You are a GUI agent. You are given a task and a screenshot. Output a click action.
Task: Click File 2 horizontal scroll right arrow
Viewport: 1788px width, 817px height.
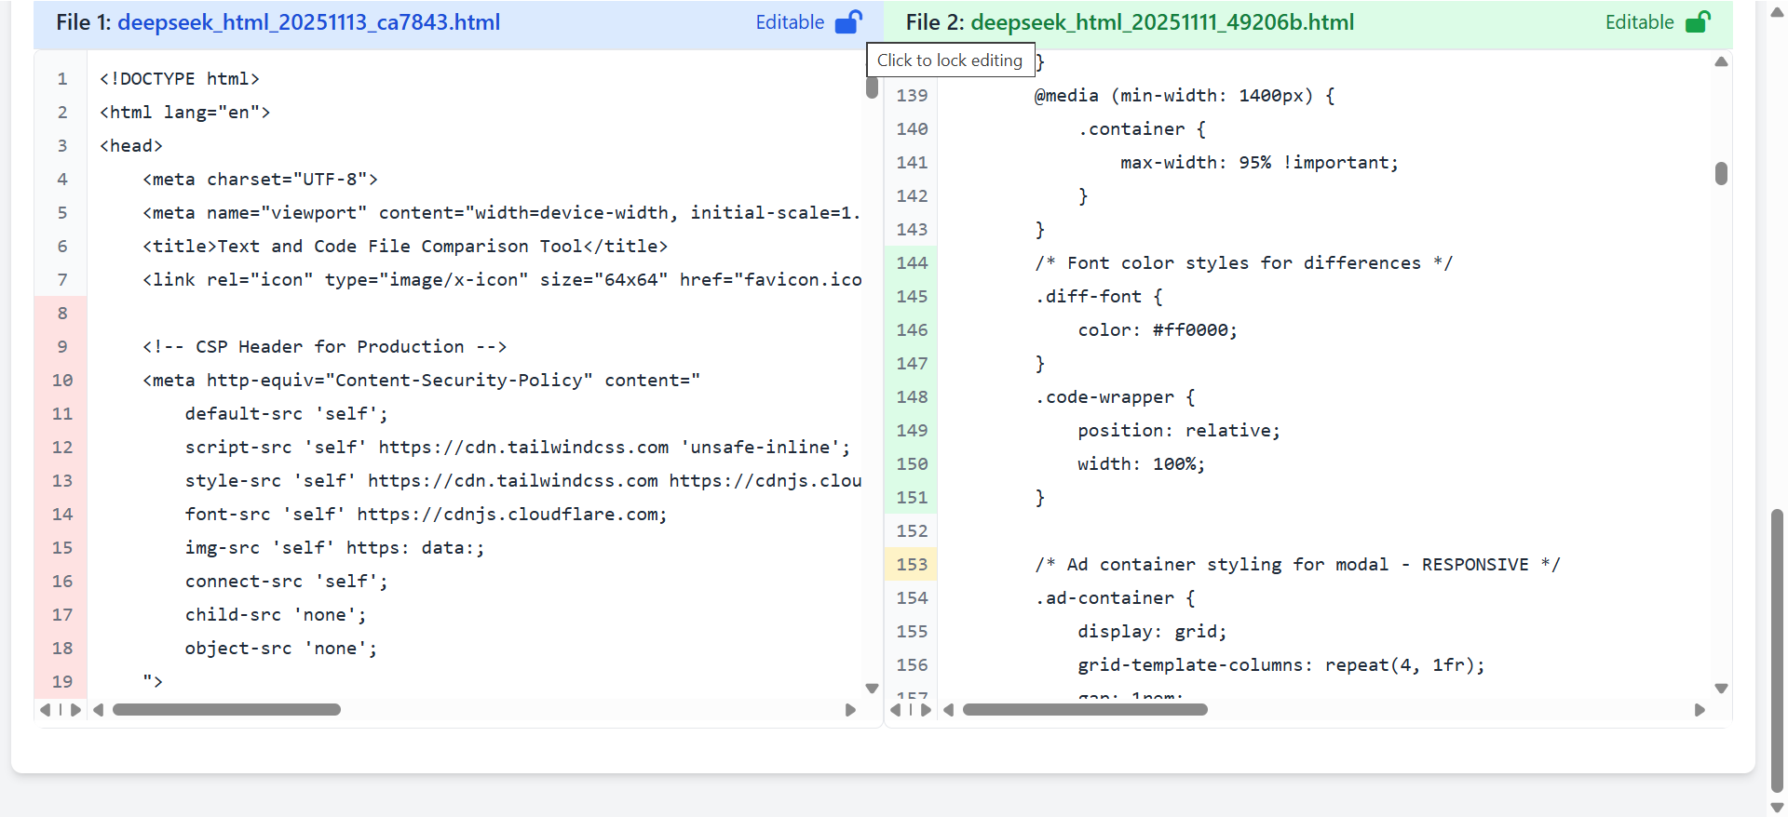1700,710
